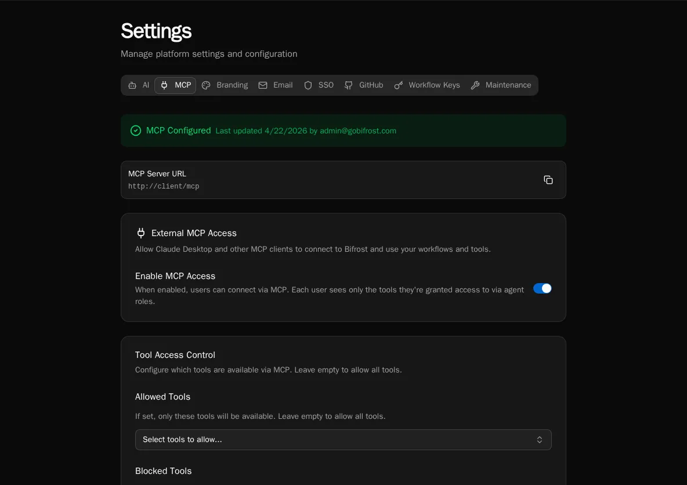Click the Workflow Keys key icon
Viewport: 687px width, 485px height.
(399, 85)
